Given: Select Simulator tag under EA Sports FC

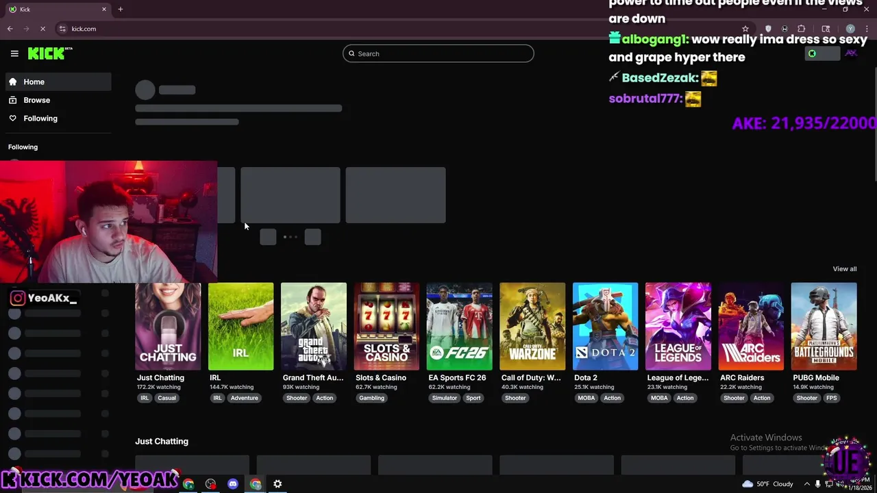Looking at the screenshot, I should click(445, 398).
